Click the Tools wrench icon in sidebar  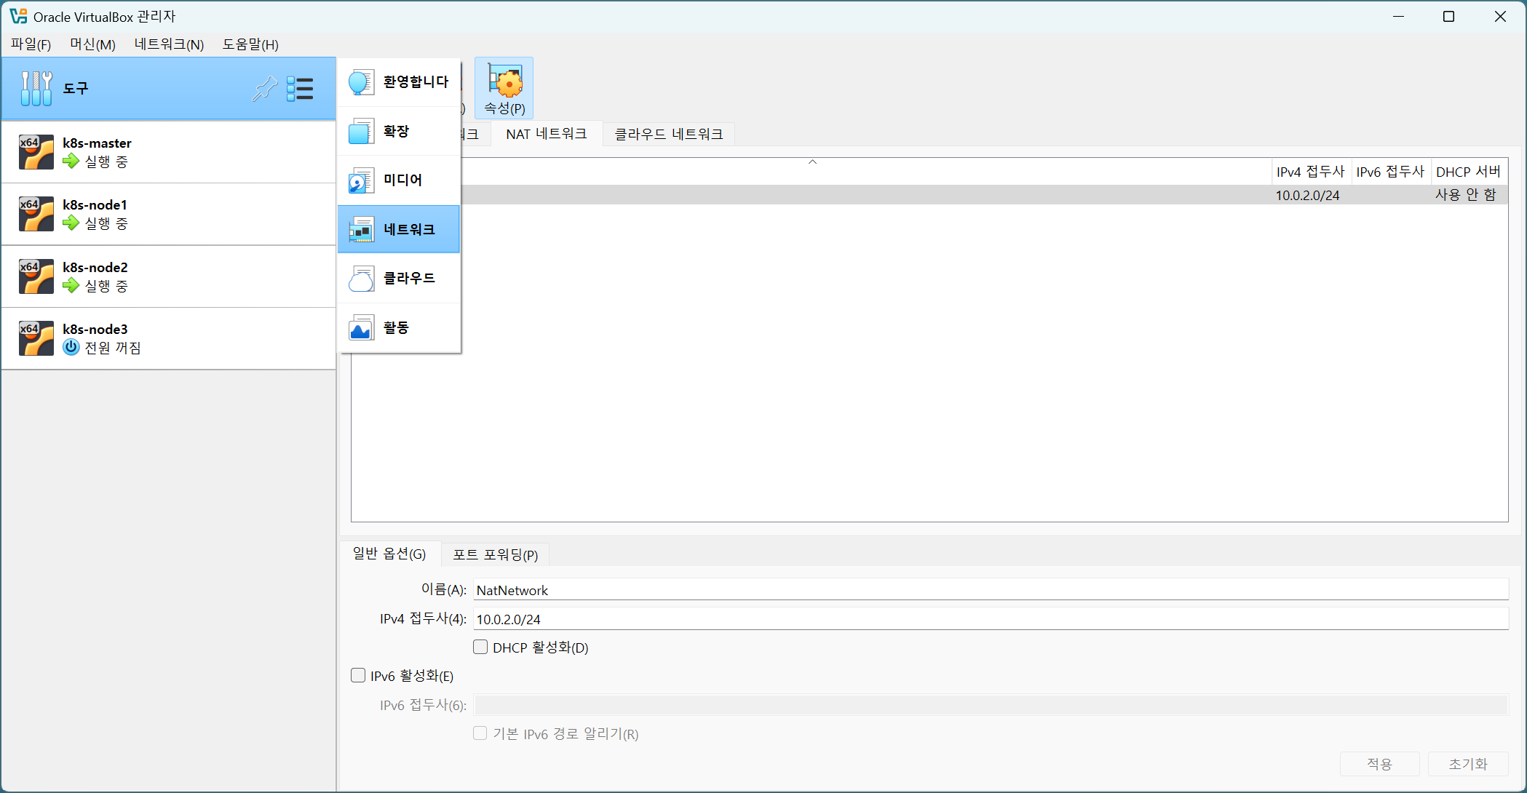pyautogui.click(x=36, y=88)
